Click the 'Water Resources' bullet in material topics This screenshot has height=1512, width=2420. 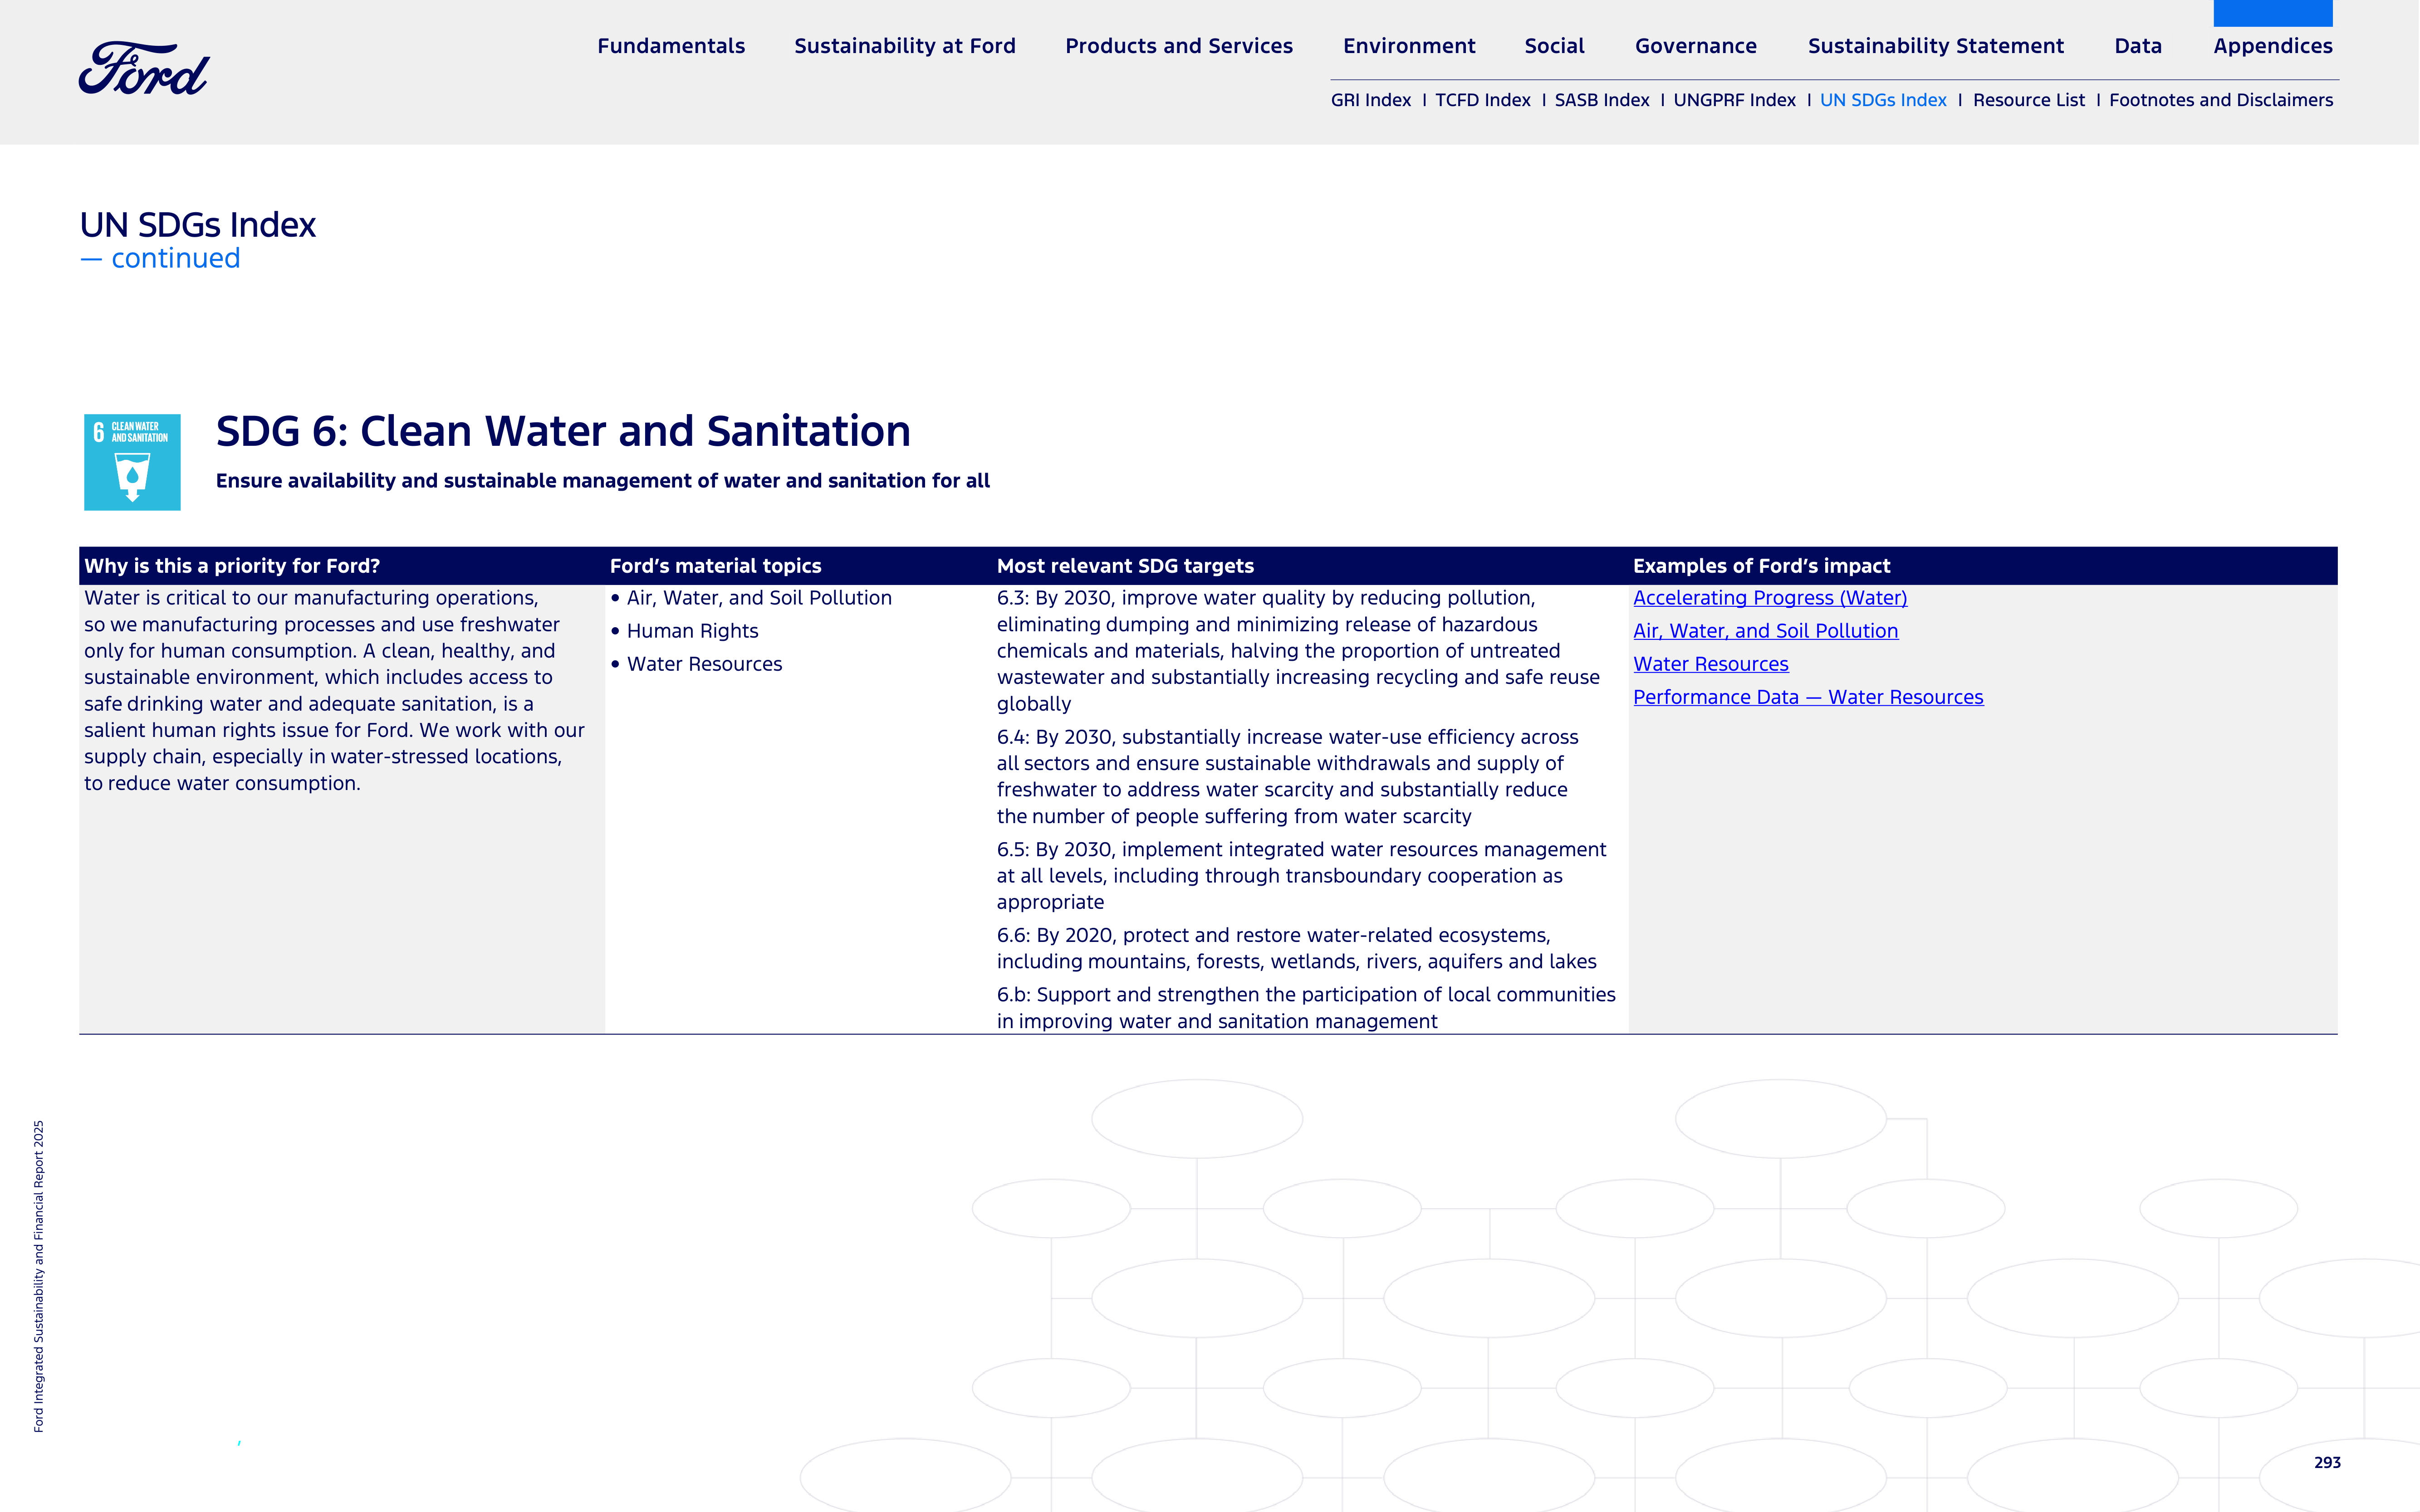(x=704, y=664)
